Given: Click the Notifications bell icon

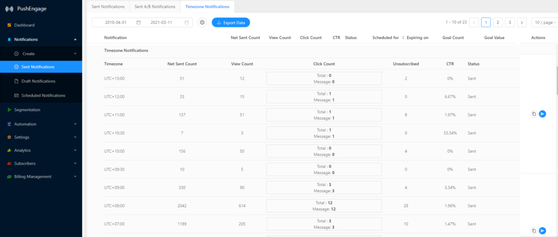Looking at the screenshot, I should tap(9, 39).
